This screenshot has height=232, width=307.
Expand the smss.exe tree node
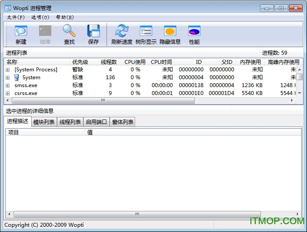pos(7,85)
